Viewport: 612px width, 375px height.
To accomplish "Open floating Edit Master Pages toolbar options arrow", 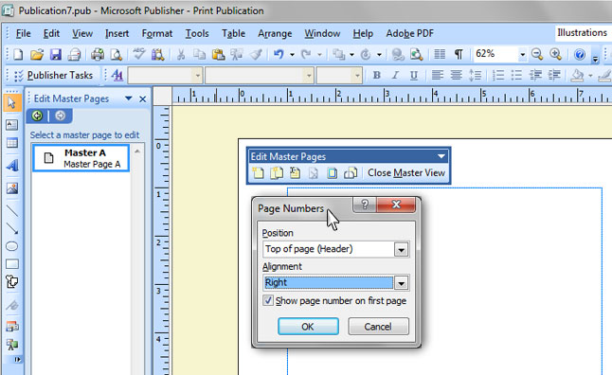I will (441, 156).
